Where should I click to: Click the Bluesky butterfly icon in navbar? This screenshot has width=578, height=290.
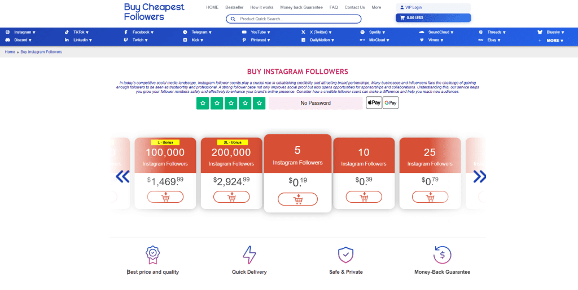click(540, 32)
